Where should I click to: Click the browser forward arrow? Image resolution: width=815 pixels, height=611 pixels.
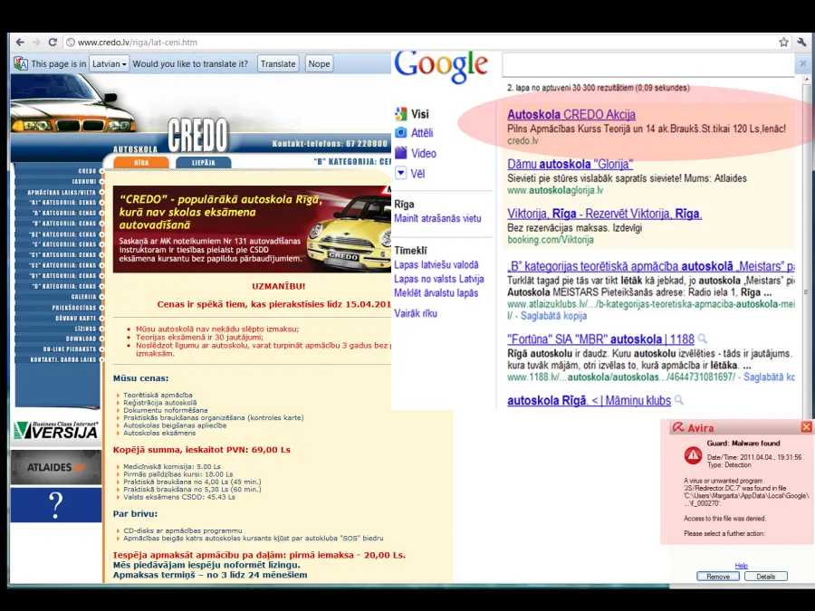coord(36,42)
